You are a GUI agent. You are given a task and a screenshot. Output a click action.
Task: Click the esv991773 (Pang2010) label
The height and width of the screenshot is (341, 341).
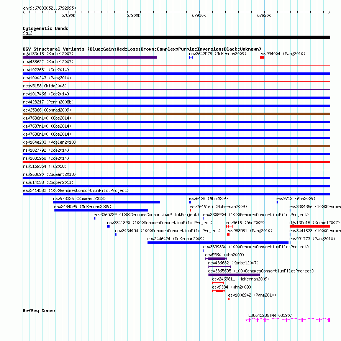click(312, 239)
